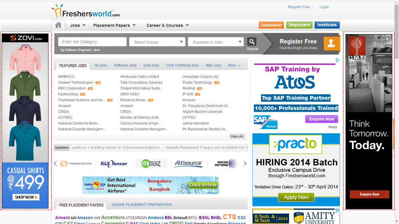
Task: Click the Employers button
Action: (x=299, y=25)
